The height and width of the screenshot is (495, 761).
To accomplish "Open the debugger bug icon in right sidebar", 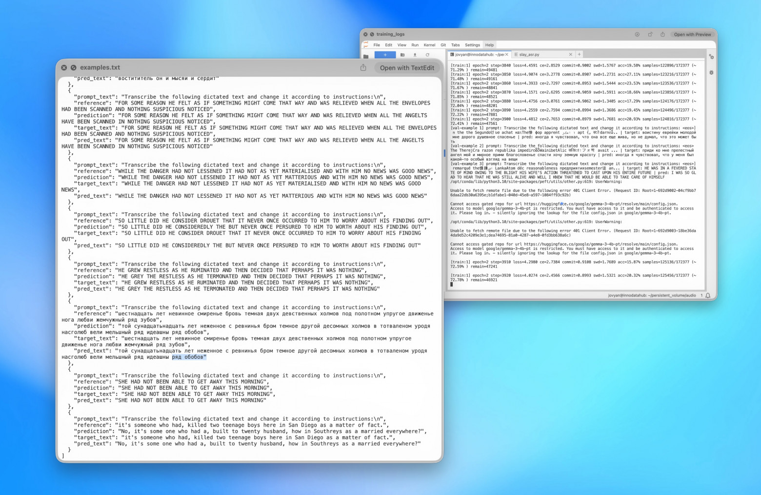I will 711,72.
